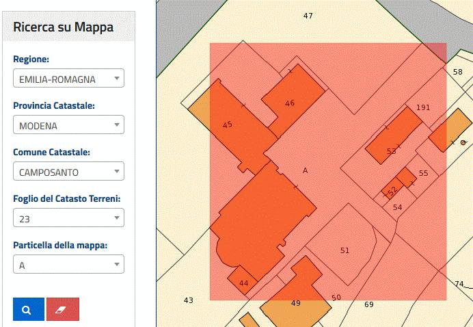Open the Particella della mappa dropdown

[x=68, y=264]
